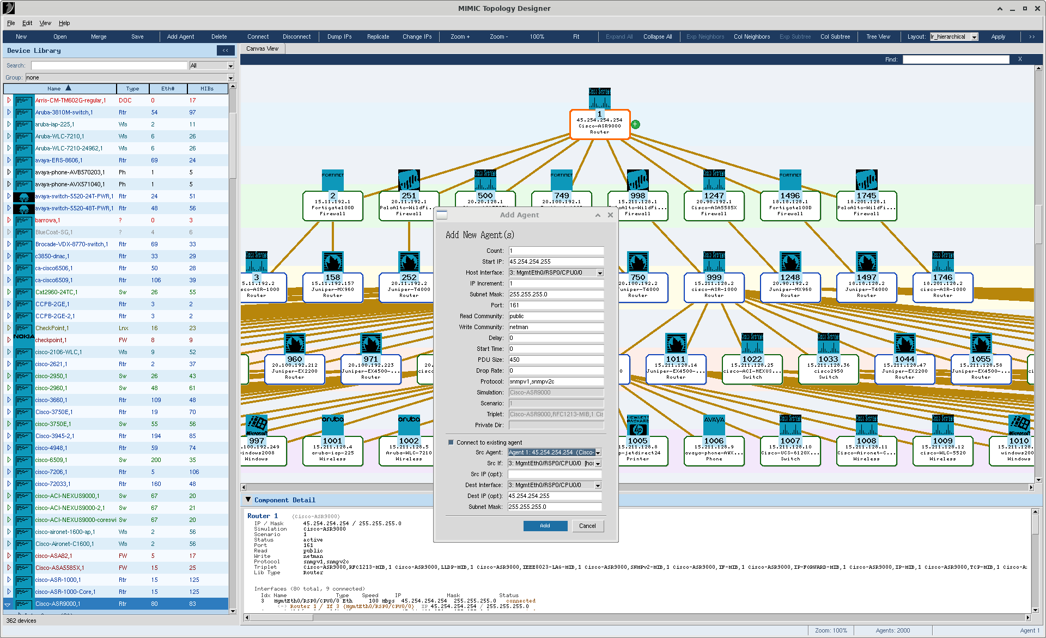This screenshot has width=1046, height=638.
Task: Click Zoom + in toolbar
Action: [460, 37]
